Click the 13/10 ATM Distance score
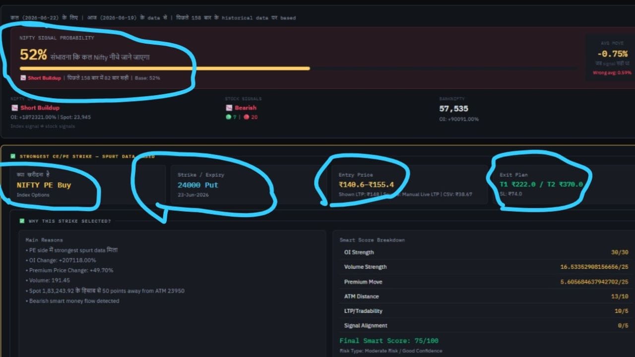Image resolution: width=635 pixels, height=357 pixels. click(620, 297)
